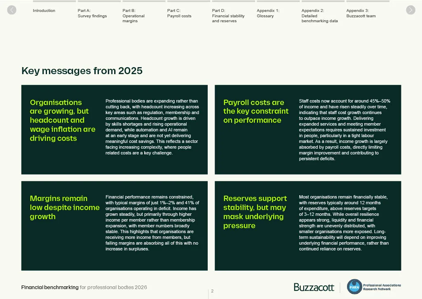Click the Buzzacott logo
This screenshot has width=422, height=299.
click(x=314, y=287)
